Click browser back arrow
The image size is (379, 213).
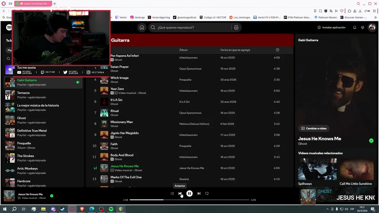pyautogui.click(x=4, y=11)
